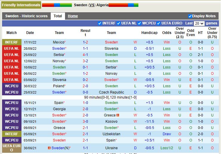Click the Kosovo team name
Viewport: 221px width, 154px height.
111,122
